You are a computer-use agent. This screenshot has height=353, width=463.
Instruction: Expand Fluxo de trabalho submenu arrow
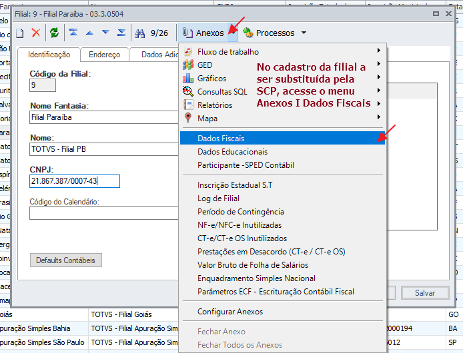tap(379, 51)
